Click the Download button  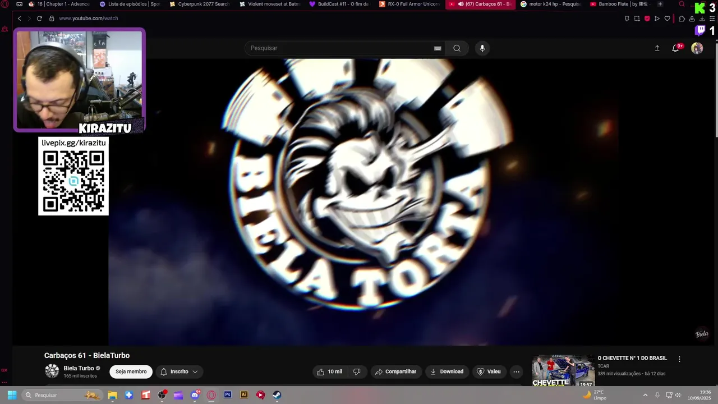click(x=447, y=371)
